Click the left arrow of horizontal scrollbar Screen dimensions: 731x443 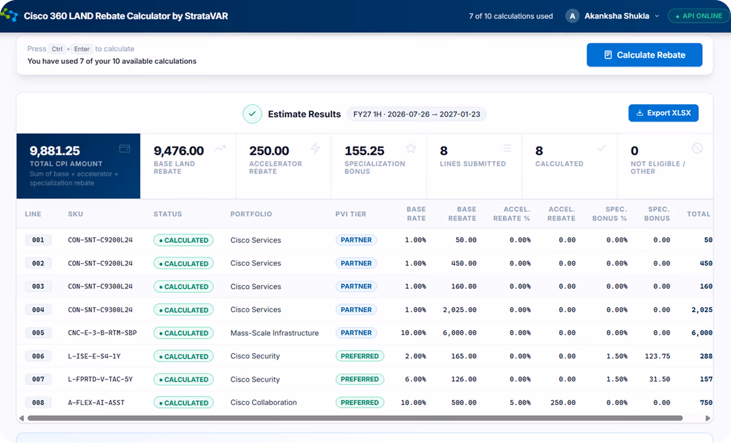click(22, 418)
